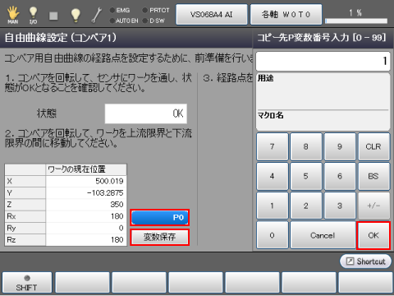Click the 変数保存 button

(x=160, y=237)
